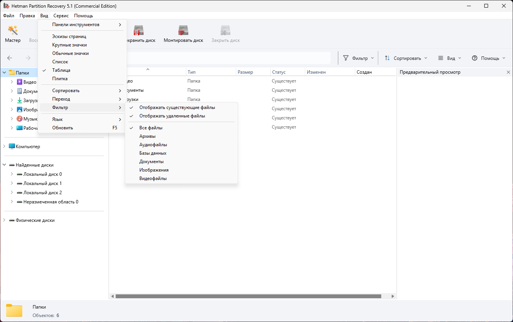
Task: Sort by the Изменен column header
Action: click(x=330, y=72)
